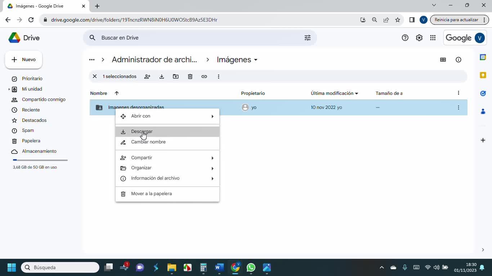Share selected folder via add-person icon
This screenshot has height=276, width=492.
147,77
